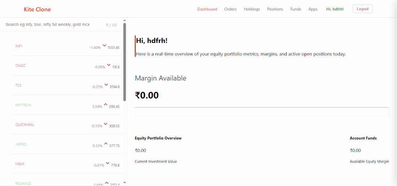Go to the Holdings tab
Image resolution: width=397 pixels, height=186 pixels.
(252, 9)
